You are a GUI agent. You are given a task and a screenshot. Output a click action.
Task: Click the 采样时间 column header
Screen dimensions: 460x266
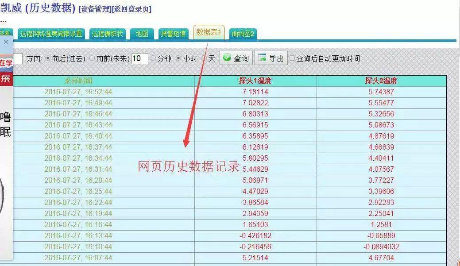tap(78, 81)
